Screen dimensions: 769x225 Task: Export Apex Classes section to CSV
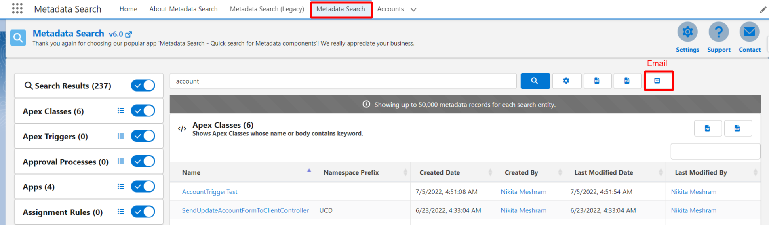pos(737,128)
